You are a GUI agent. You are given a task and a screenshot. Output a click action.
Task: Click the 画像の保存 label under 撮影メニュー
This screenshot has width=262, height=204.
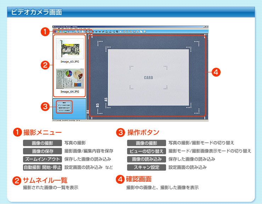coord(42,151)
